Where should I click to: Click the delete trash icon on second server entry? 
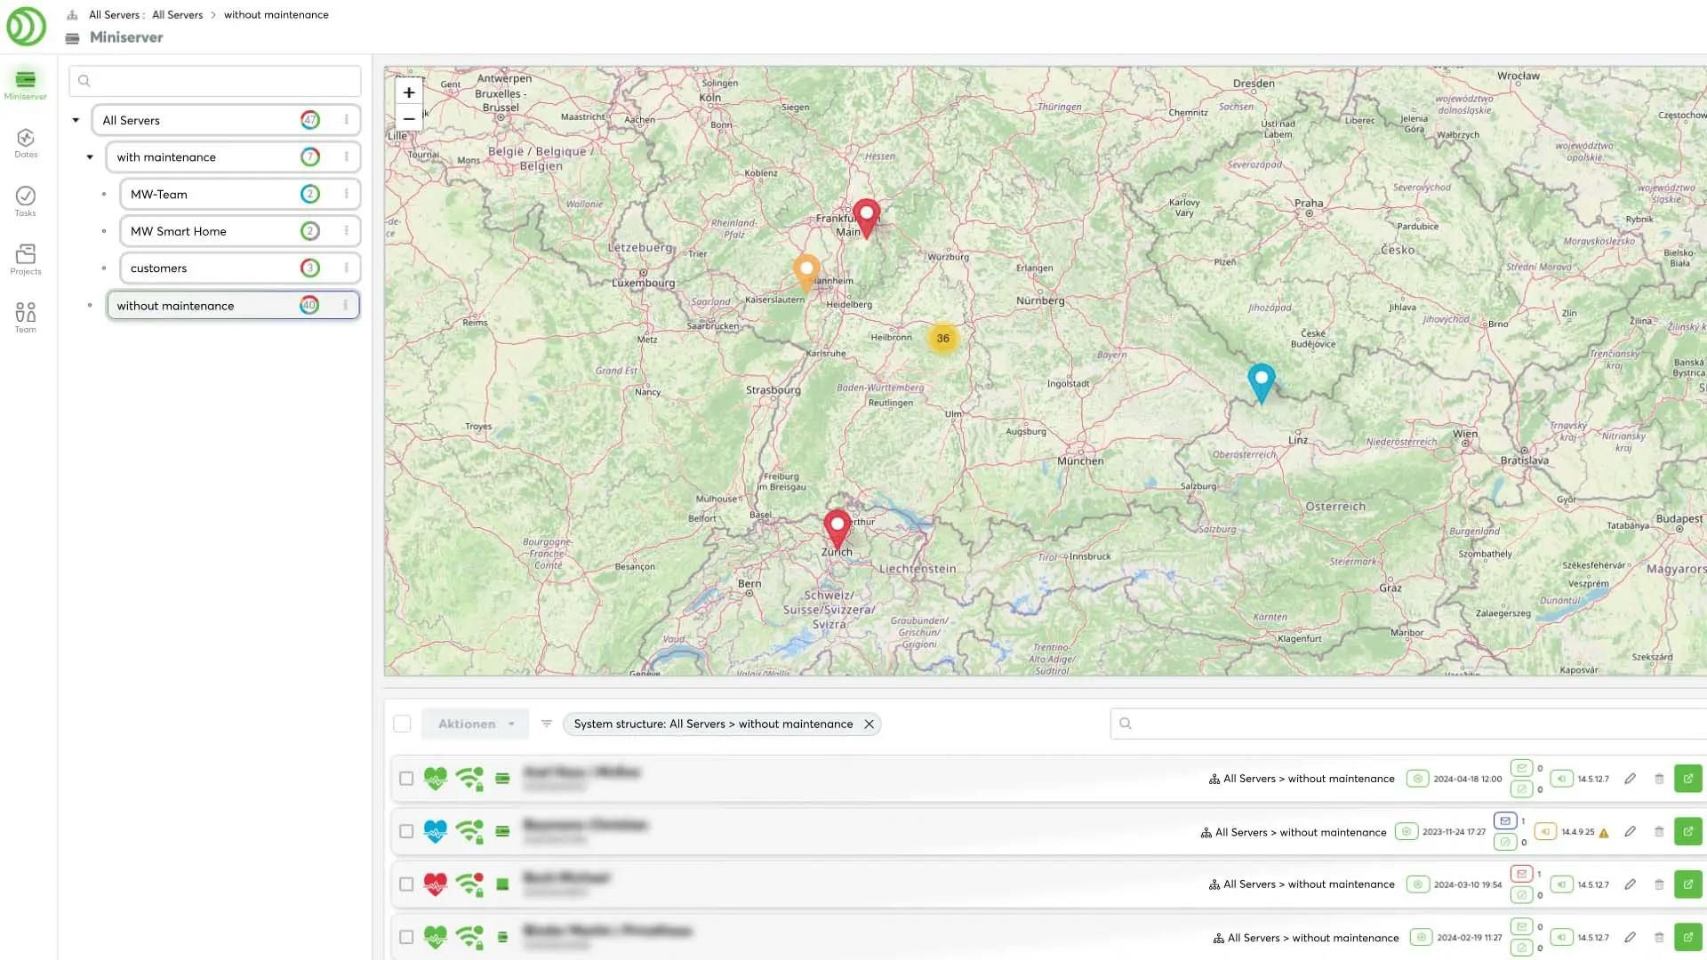tap(1658, 831)
